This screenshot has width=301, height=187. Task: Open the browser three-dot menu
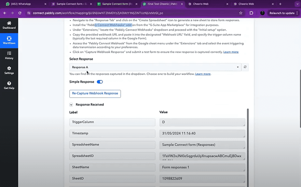pyautogui.click(x=297, y=13)
